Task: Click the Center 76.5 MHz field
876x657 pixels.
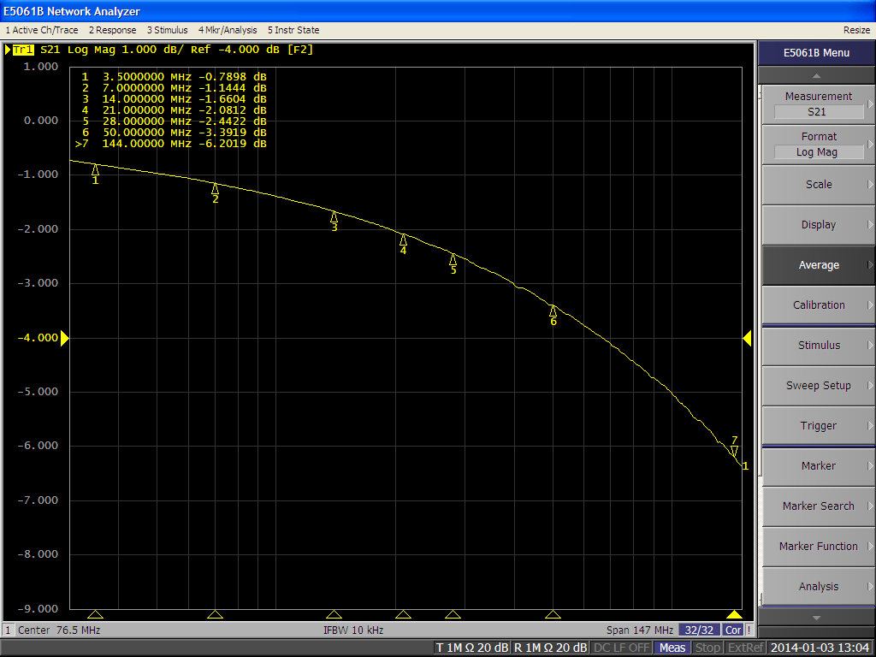Action: (59, 630)
